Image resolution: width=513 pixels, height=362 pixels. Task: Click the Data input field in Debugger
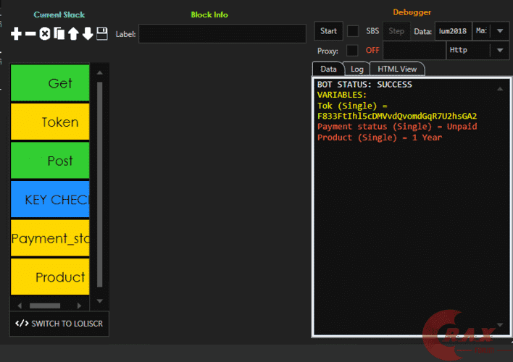coord(452,31)
